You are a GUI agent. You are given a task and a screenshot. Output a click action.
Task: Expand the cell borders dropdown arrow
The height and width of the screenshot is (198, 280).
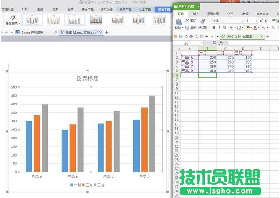[x=235, y=28]
